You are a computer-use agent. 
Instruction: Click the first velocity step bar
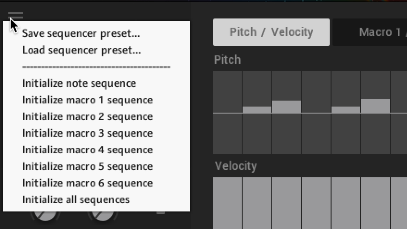227,202
